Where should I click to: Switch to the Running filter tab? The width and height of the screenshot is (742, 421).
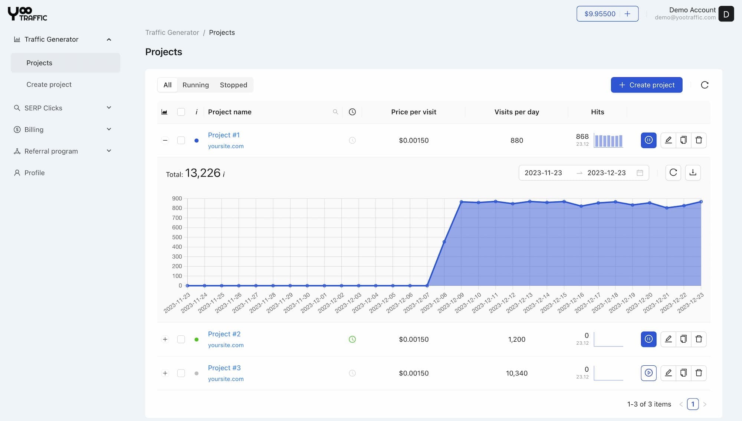pos(196,85)
